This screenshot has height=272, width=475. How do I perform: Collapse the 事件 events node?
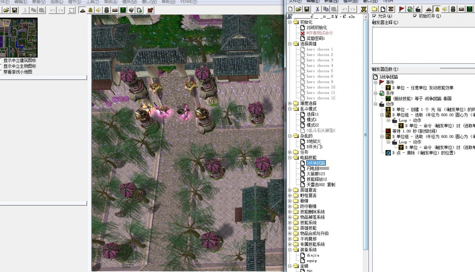click(x=376, y=82)
